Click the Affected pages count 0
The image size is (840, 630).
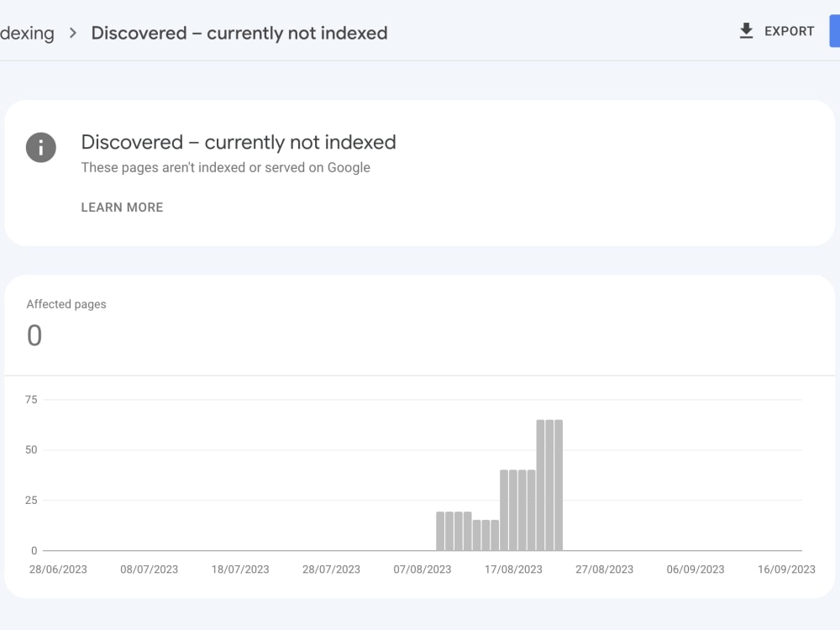click(34, 335)
